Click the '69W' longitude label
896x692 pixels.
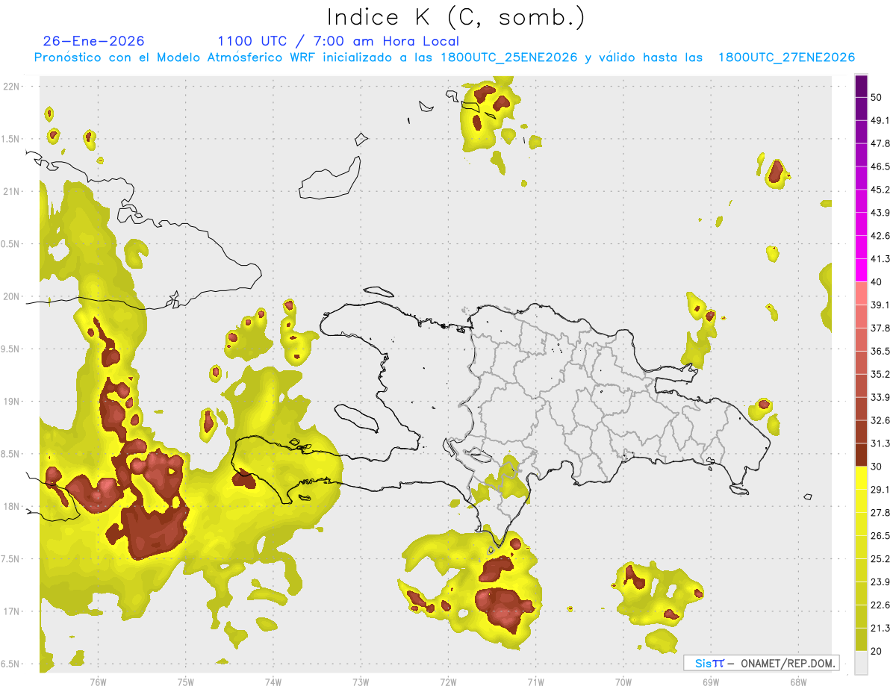tap(710, 682)
